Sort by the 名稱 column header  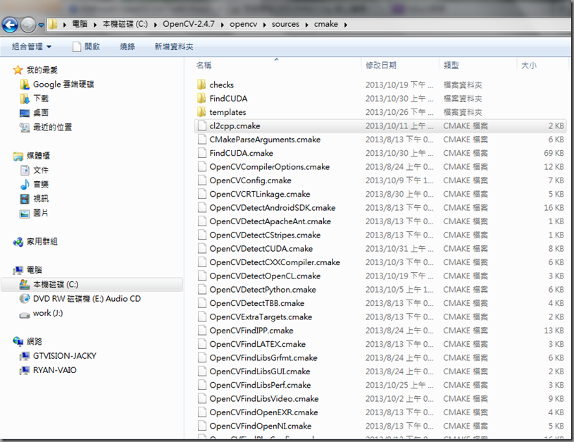pos(204,66)
